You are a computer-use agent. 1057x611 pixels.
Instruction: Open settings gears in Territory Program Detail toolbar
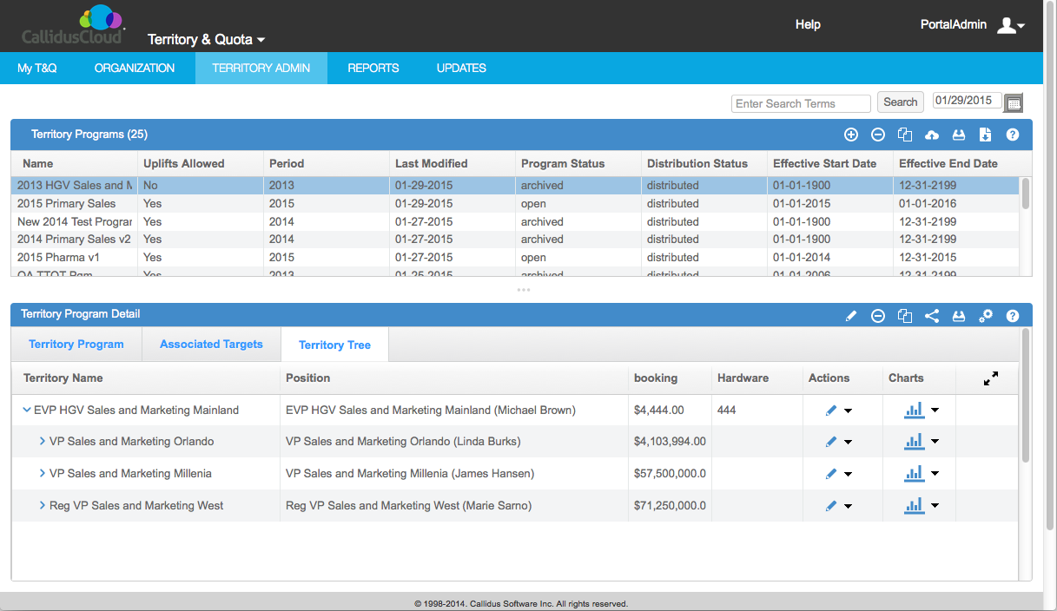pyautogui.click(x=986, y=316)
